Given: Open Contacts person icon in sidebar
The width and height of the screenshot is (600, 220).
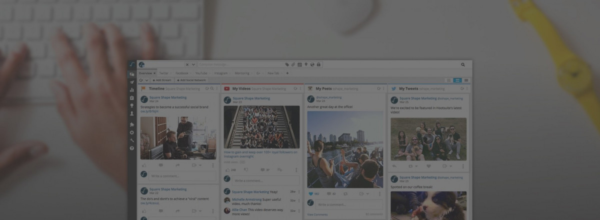Looking at the screenshot, I should (132, 113).
